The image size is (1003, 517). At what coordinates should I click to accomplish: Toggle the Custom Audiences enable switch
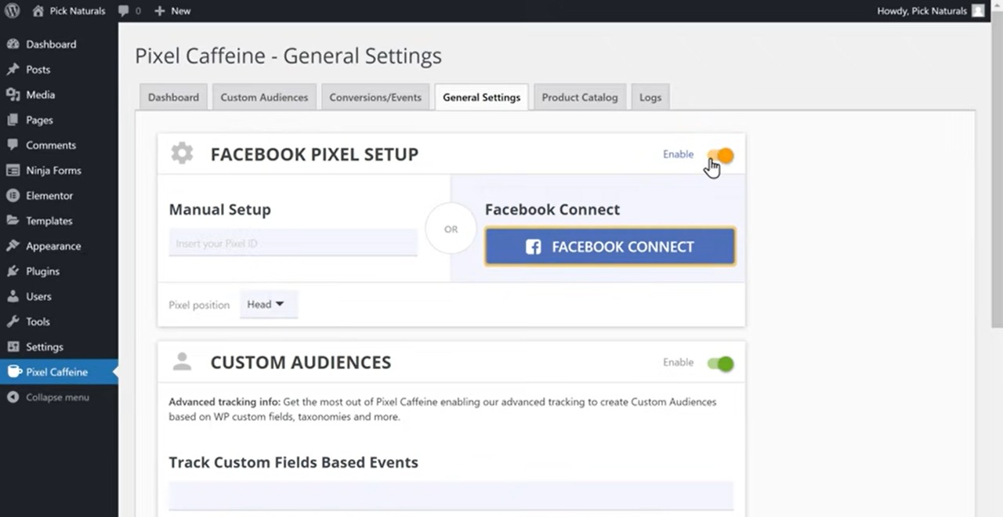(720, 363)
